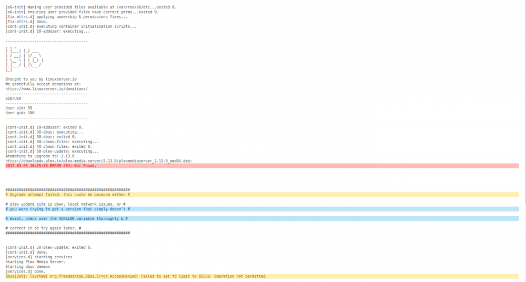Click the '[fix-attrs.d] done.' line
The height and width of the screenshot is (282, 526).
(26, 22)
